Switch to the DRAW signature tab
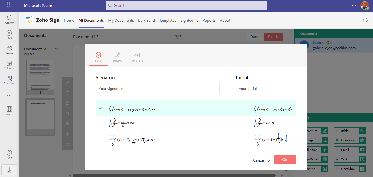Screen dimensions: 373x177 pyautogui.click(x=118, y=57)
